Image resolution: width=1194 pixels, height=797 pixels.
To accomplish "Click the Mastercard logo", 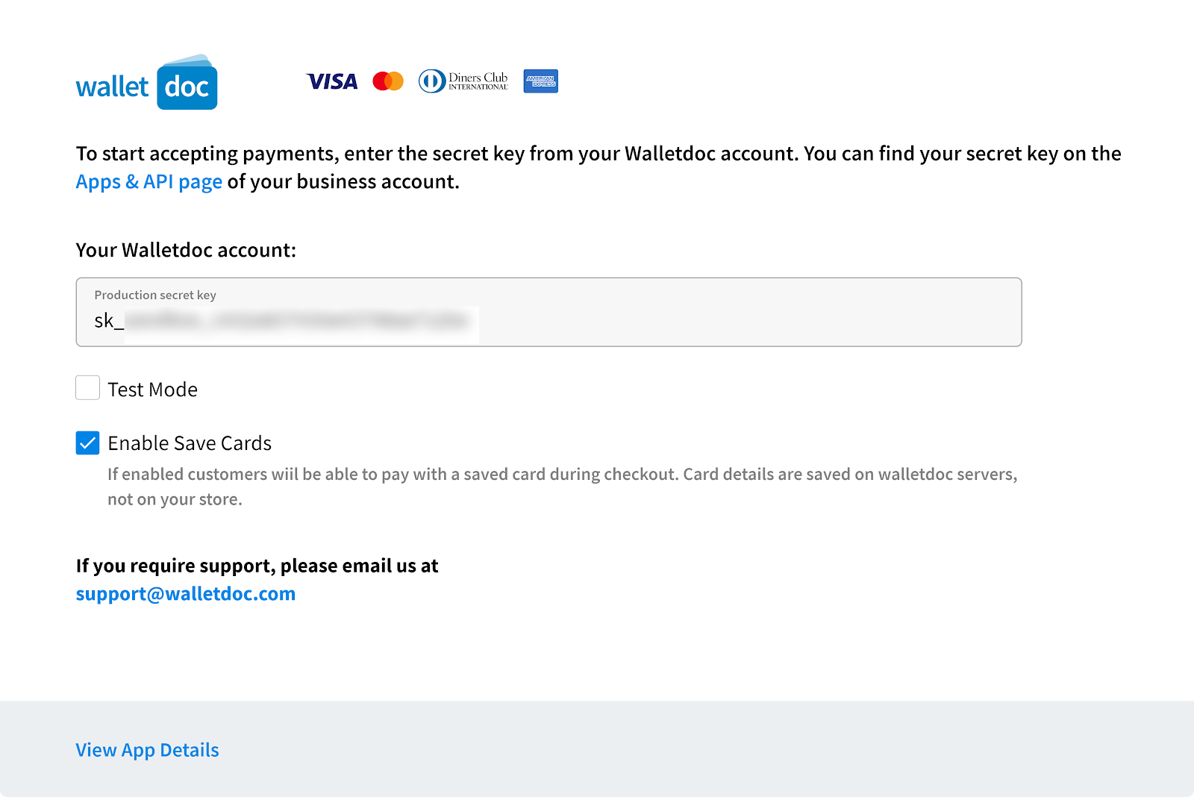I will [388, 81].
